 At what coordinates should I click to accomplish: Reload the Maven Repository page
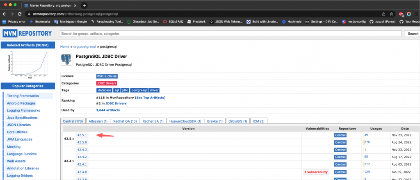pos(20,14)
